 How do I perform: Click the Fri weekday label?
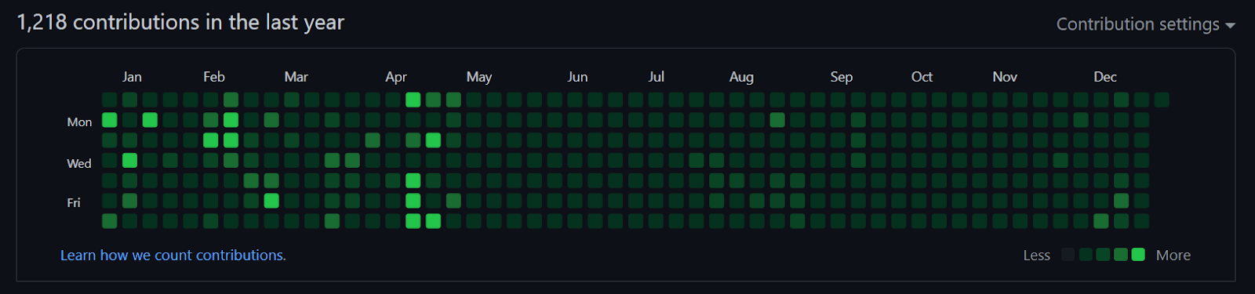click(x=74, y=203)
